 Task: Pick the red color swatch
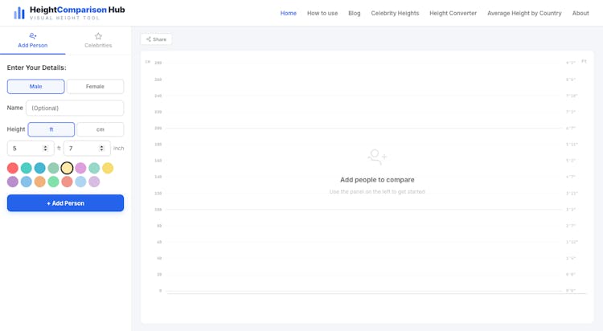[x=13, y=168]
